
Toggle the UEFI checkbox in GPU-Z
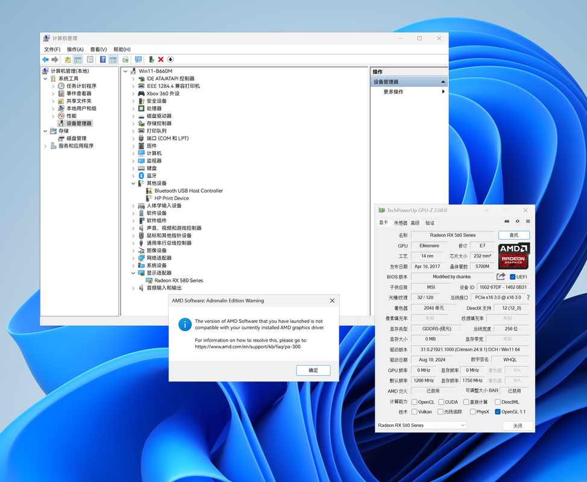512,277
